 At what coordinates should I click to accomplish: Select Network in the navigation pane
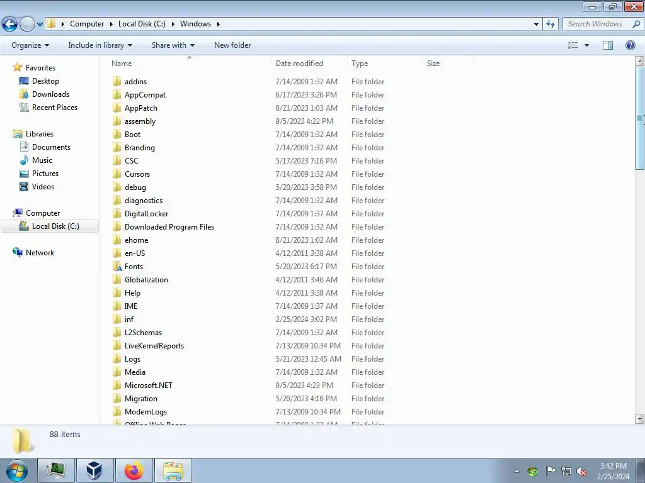coord(40,253)
